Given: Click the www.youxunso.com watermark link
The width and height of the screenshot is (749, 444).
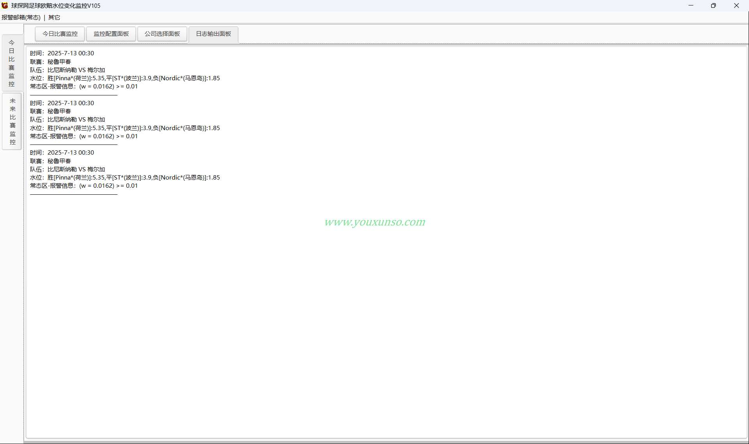Looking at the screenshot, I should tap(375, 222).
